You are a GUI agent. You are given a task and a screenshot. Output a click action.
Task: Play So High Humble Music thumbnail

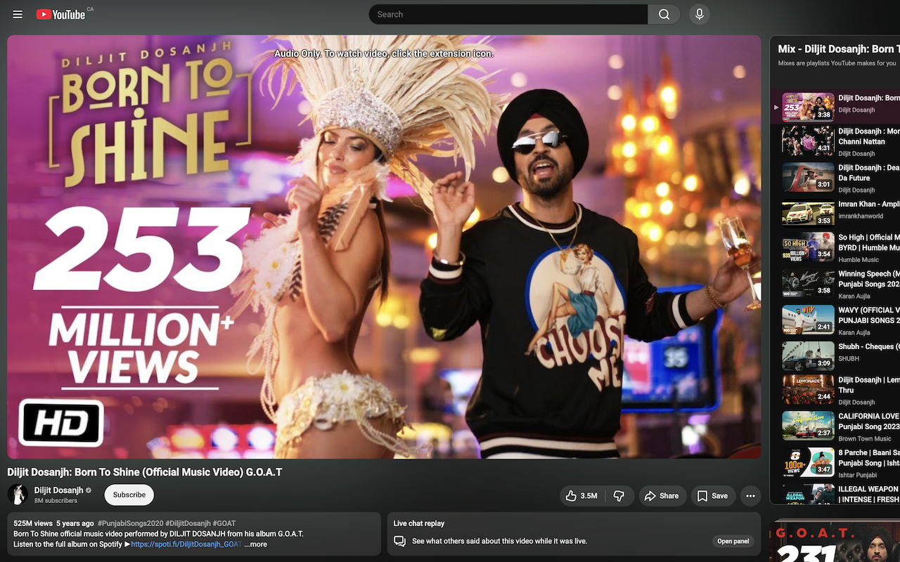(x=808, y=247)
